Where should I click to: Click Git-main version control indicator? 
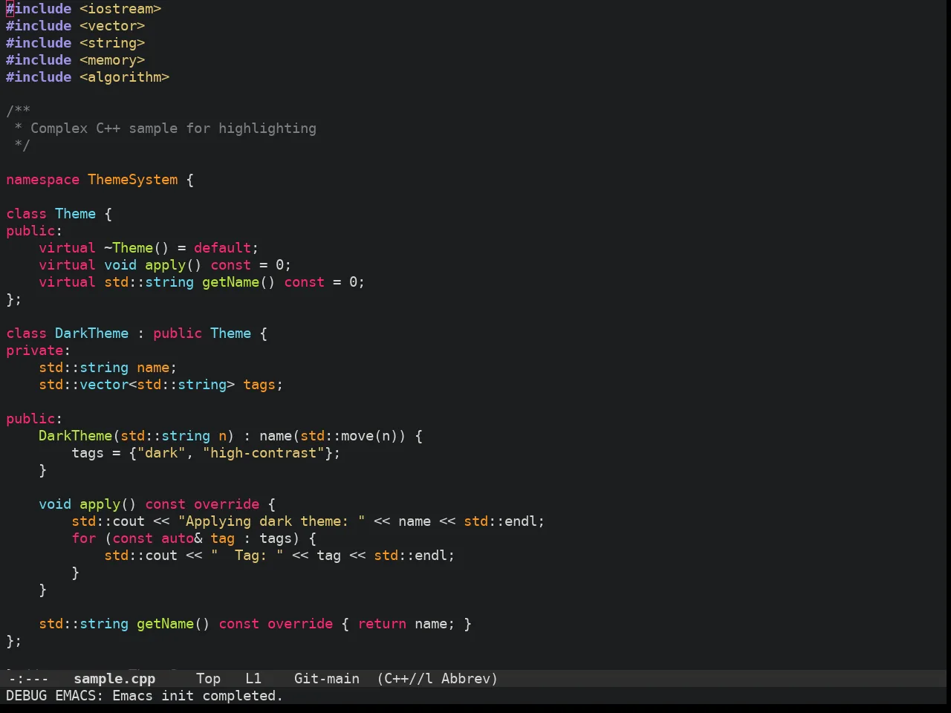[x=327, y=679]
